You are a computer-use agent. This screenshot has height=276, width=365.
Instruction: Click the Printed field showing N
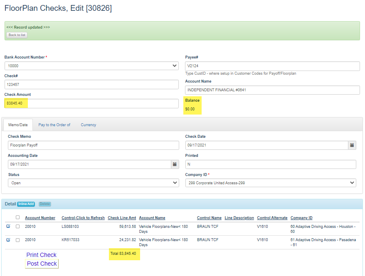[x=271, y=164]
